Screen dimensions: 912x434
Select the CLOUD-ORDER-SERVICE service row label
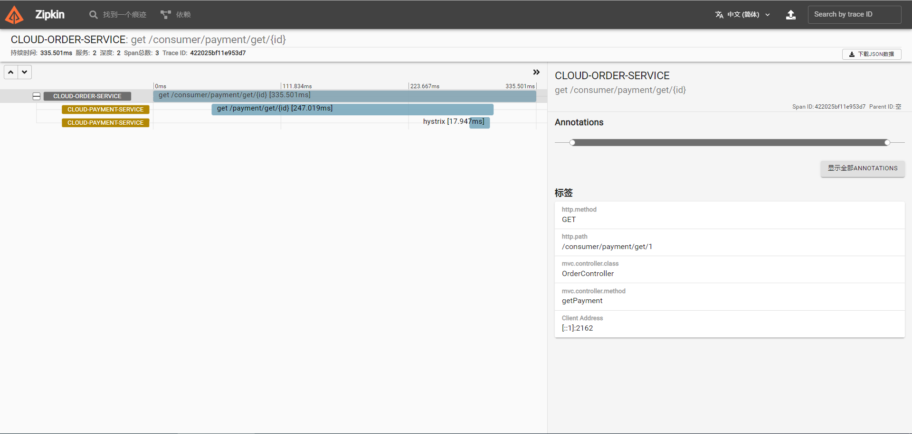(87, 96)
